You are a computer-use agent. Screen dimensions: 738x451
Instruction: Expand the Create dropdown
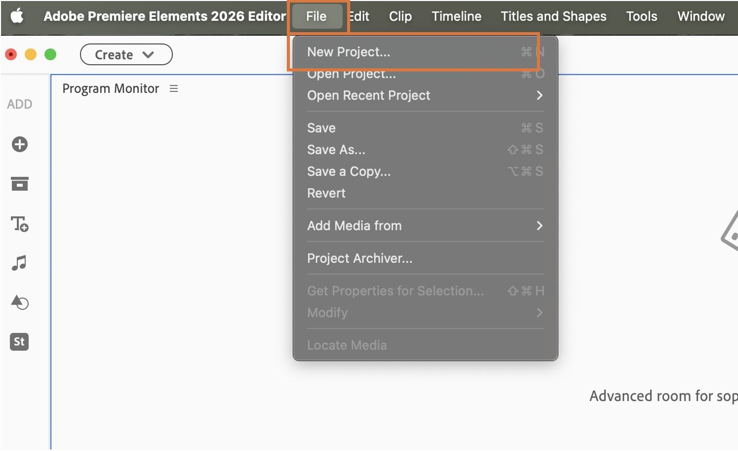[126, 55]
